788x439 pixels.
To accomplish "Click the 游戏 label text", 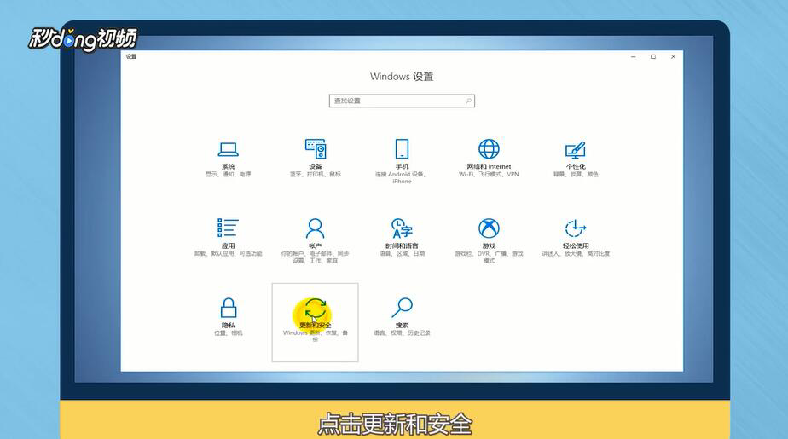I will (489, 245).
